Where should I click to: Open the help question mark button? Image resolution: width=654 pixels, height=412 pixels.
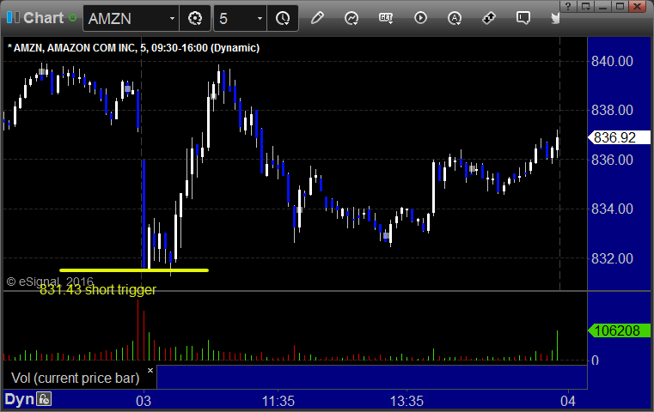coord(568,6)
